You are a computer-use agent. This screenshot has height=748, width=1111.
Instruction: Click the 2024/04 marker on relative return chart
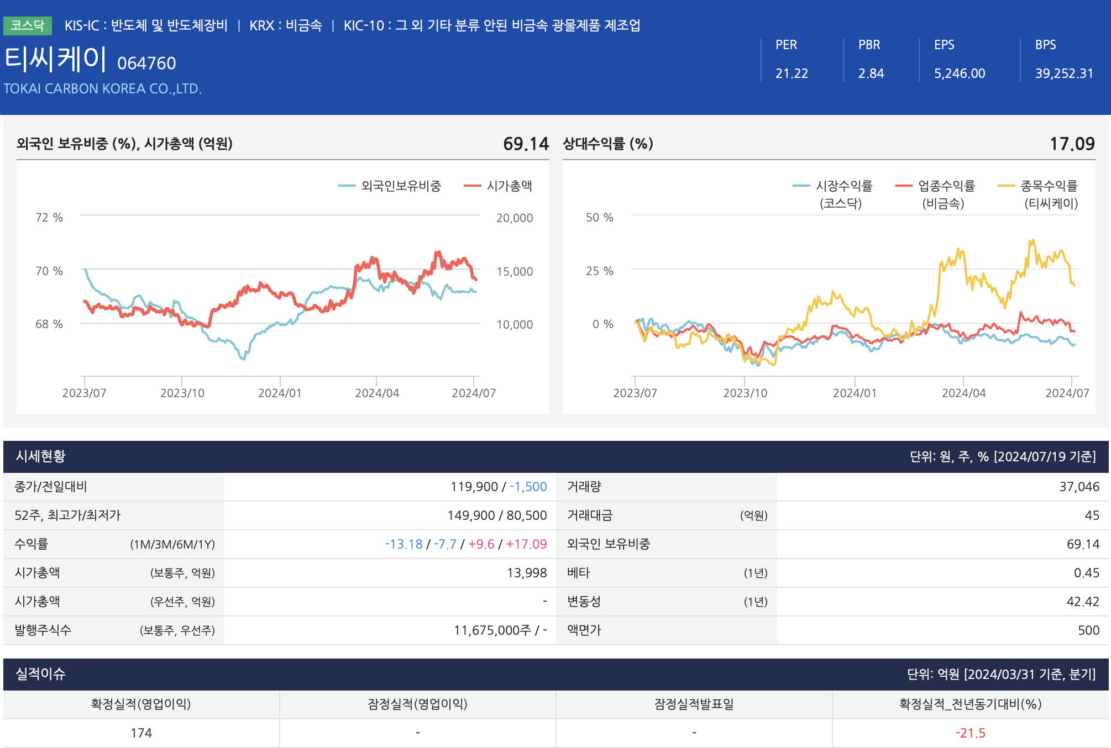point(963,393)
